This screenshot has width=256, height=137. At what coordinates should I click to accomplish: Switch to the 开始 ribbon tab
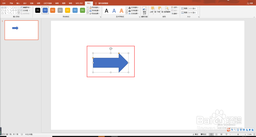(11, 3)
